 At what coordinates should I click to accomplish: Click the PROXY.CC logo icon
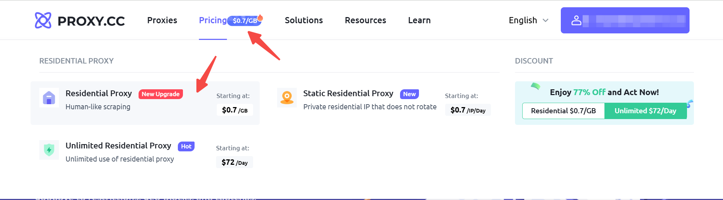click(x=43, y=20)
